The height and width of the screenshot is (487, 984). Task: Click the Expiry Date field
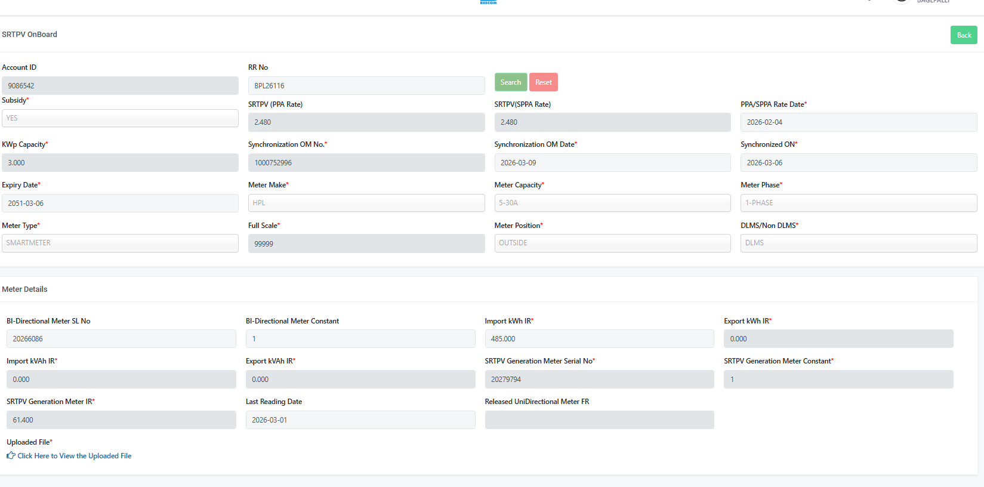coord(120,204)
